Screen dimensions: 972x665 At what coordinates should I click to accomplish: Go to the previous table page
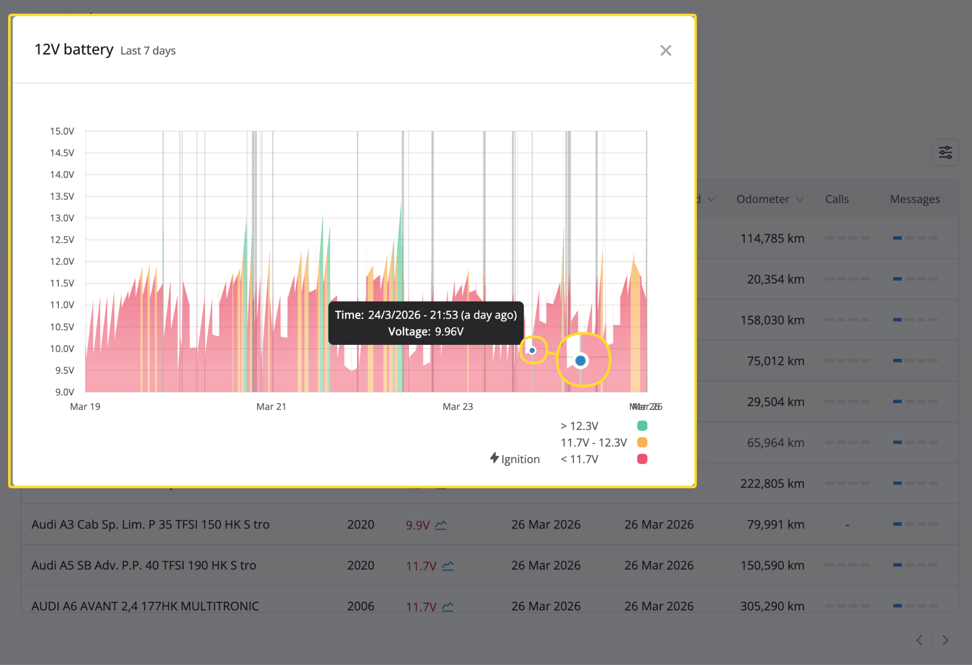coord(919,640)
